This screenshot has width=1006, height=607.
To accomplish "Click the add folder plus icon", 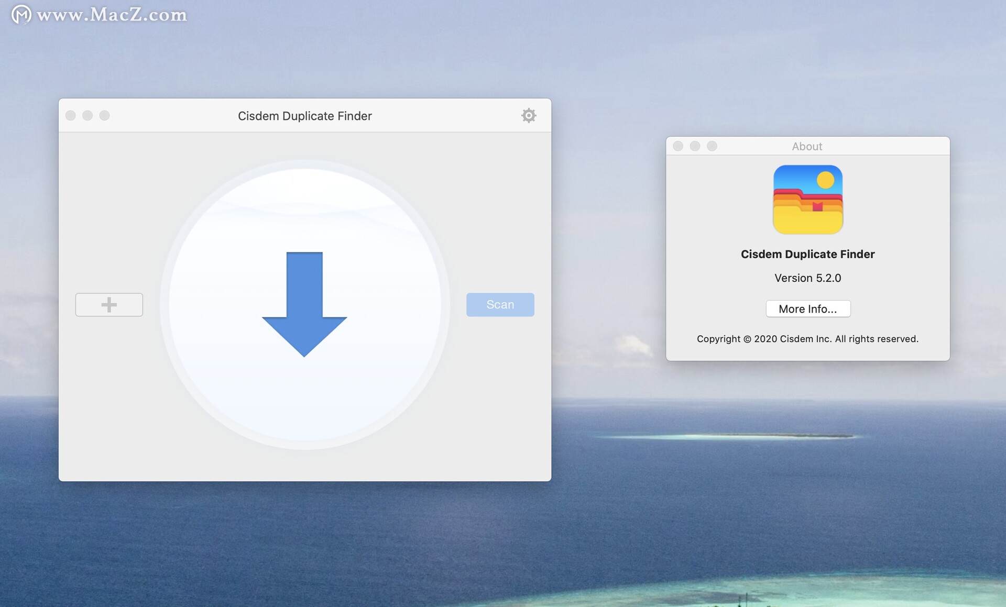I will pyautogui.click(x=108, y=304).
